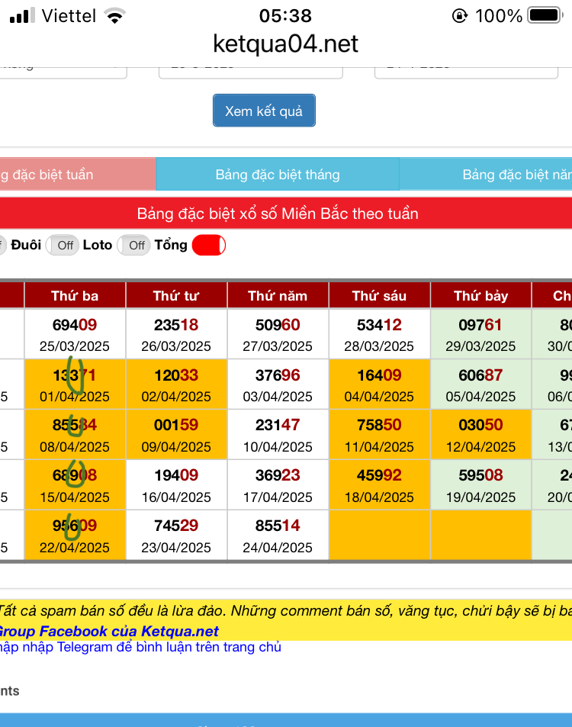Switch to Bảng đặc biệt năm tab
Screen dimensions: 572x727
(x=486, y=175)
